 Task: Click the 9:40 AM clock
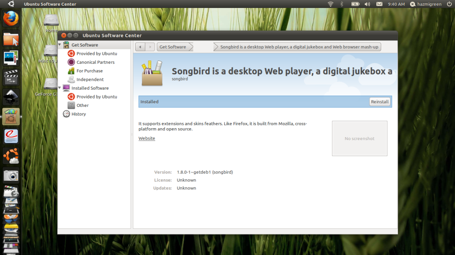[396, 4]
